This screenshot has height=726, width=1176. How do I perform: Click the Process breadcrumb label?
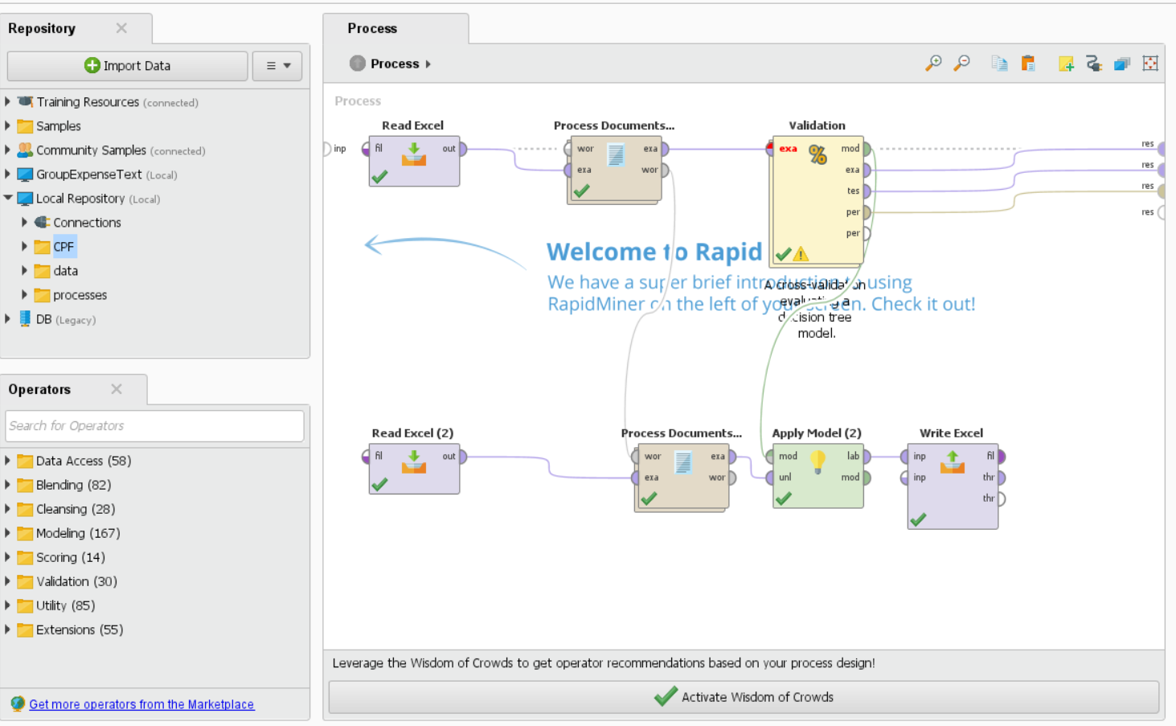coord(395,64)
